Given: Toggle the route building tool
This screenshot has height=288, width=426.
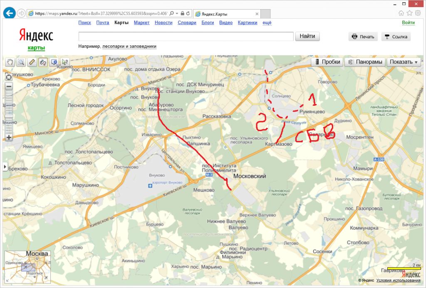Looking at the screenshot, I should [43, 62].
